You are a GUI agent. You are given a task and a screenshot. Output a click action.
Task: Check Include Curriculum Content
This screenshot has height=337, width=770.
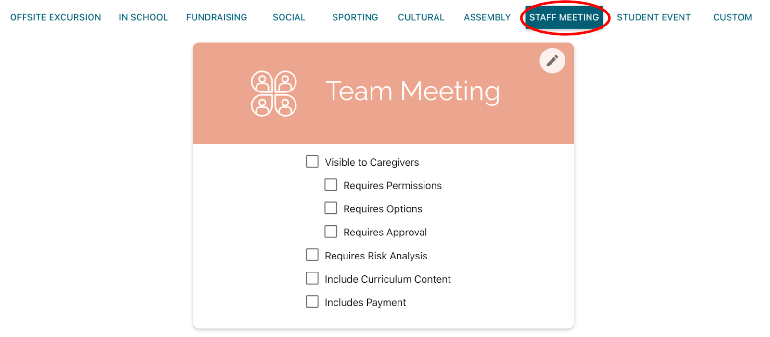point(312,278)
